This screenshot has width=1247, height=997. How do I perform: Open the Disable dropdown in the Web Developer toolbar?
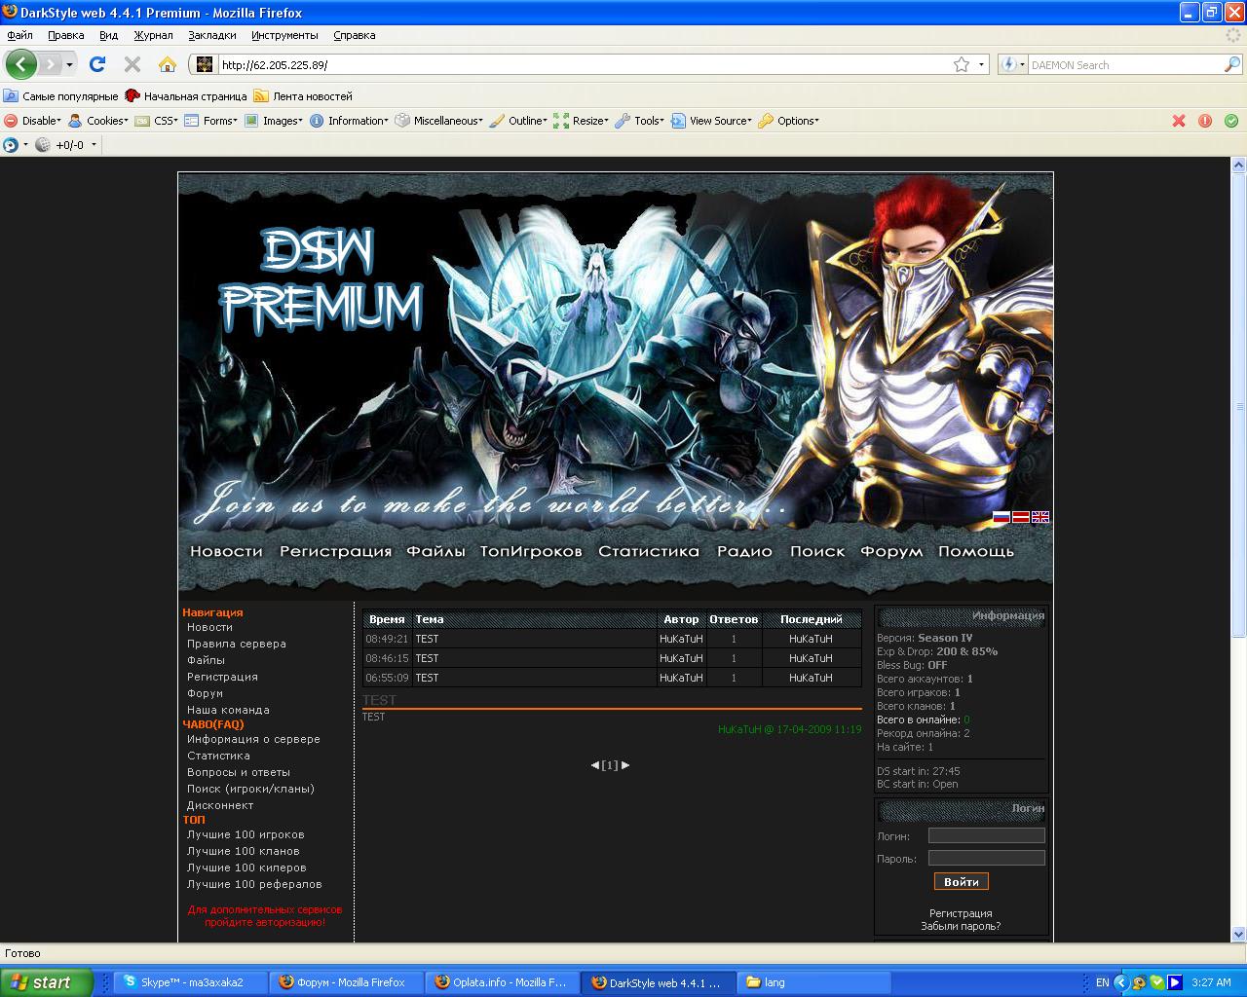(x=32, y=121)
